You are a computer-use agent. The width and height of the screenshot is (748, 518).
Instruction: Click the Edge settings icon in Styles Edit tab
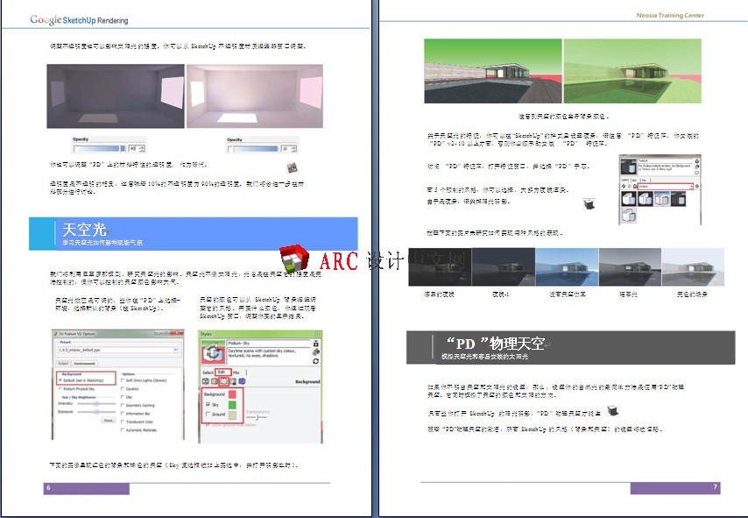[x=205, y=381]
